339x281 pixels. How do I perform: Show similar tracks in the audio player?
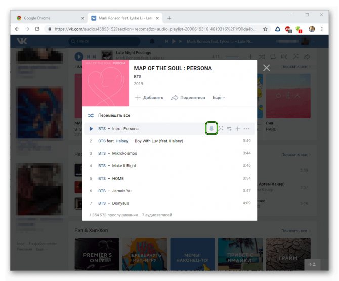pyautogui.click(x=295, y=57)
